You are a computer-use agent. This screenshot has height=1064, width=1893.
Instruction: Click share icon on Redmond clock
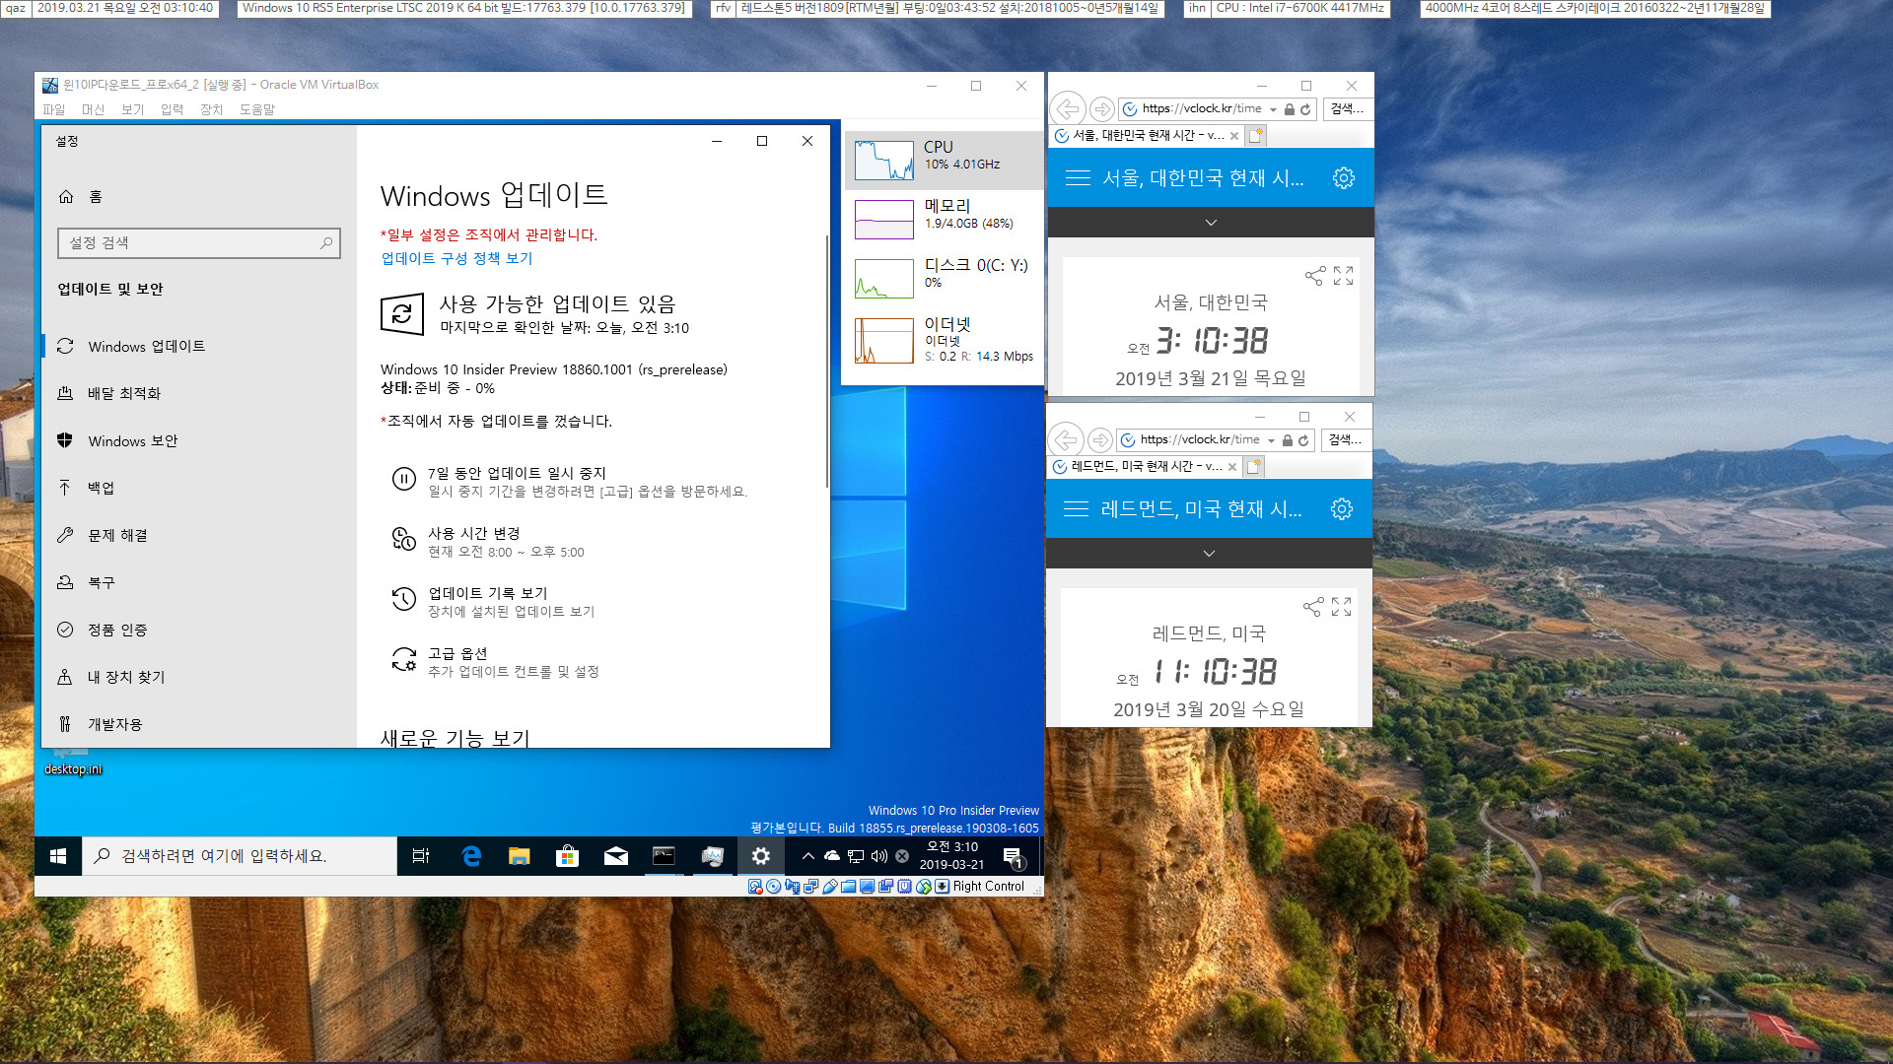[1313, 607]
